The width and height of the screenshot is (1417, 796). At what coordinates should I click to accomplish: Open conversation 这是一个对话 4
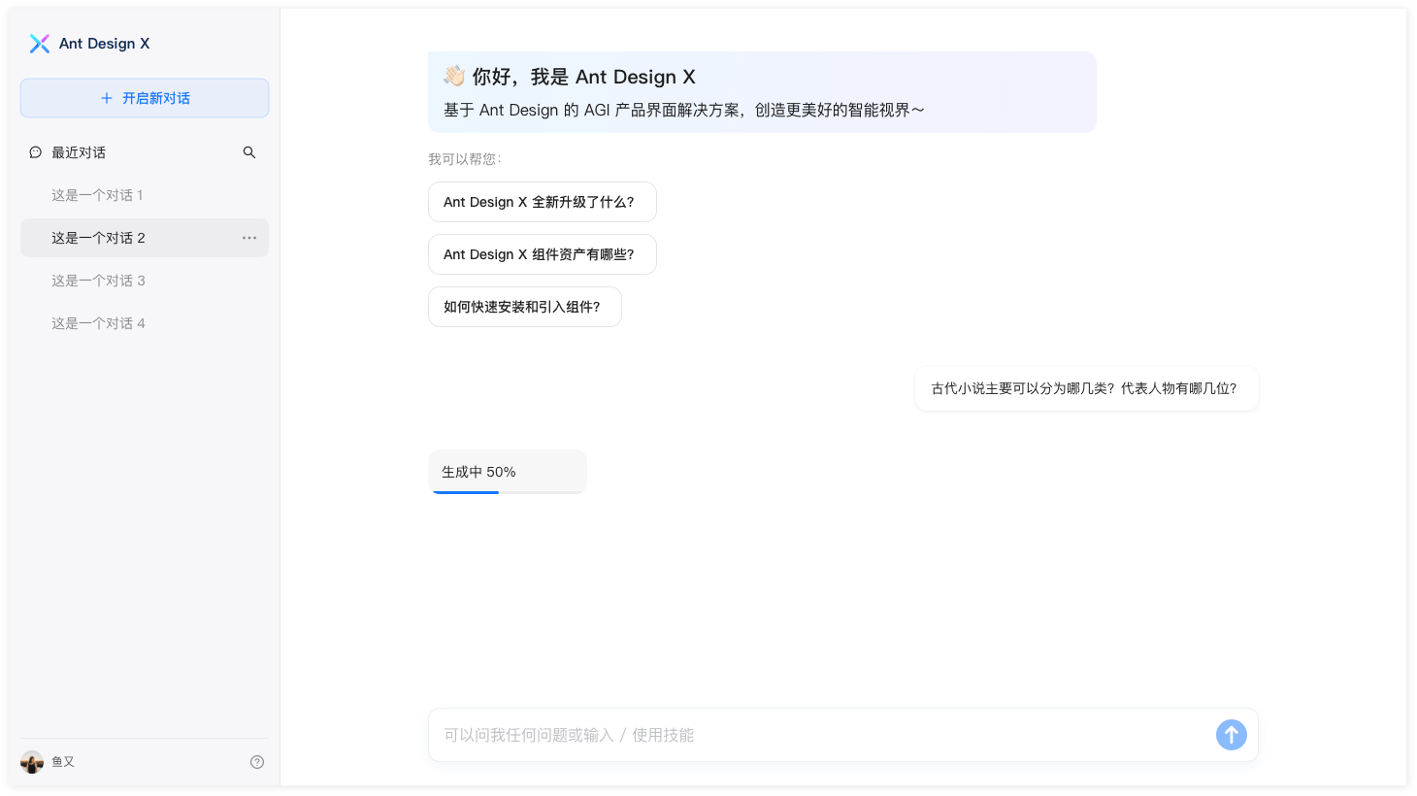click(x=145, y=323)
